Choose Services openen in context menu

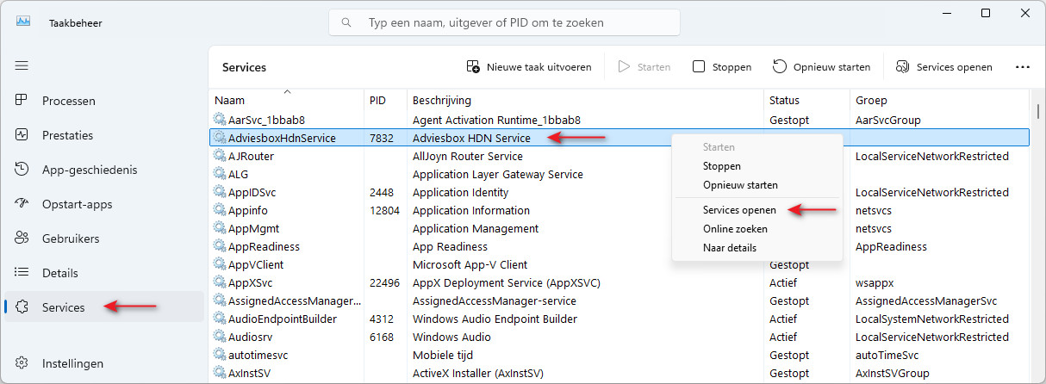pyautogui.click(x=739, y=210)
